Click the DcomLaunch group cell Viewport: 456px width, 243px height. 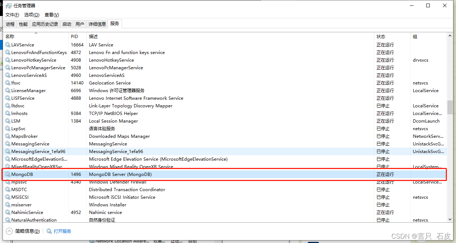(426, 121)
